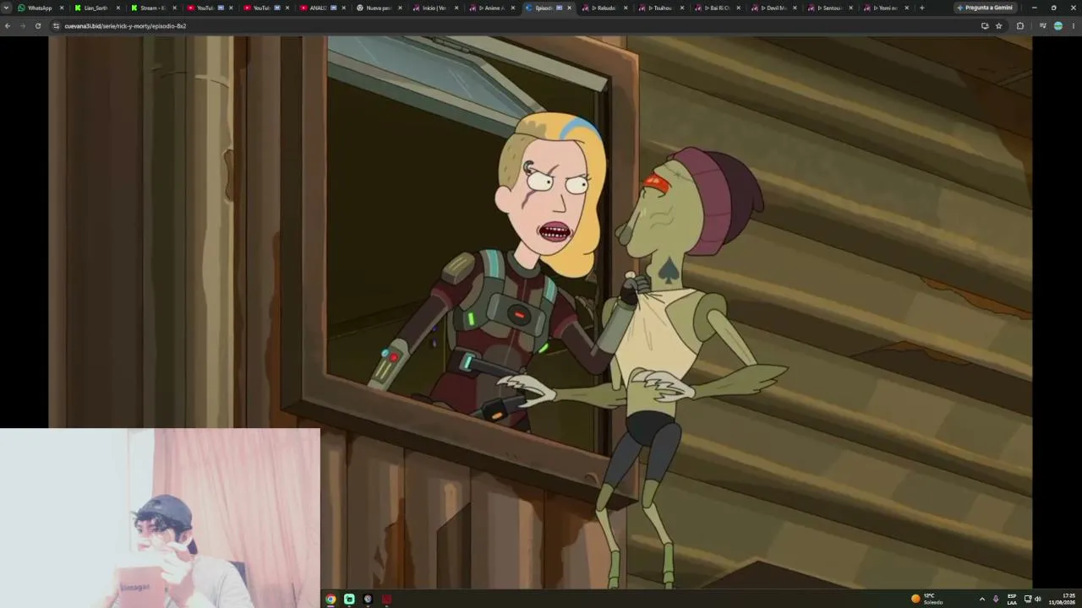1082x608 pixels.
Task: Switch to the Sentou tab
Action: [828, 8]
